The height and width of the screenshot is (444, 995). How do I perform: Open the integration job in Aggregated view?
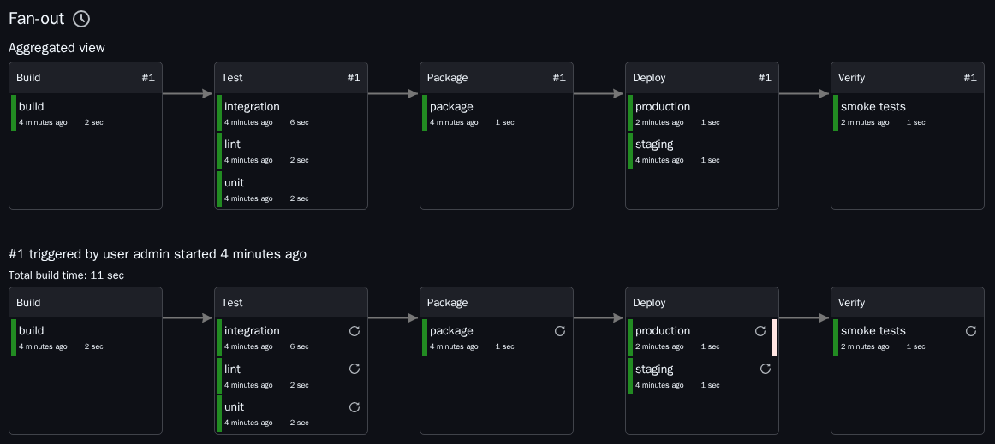[x=252, y=107]
